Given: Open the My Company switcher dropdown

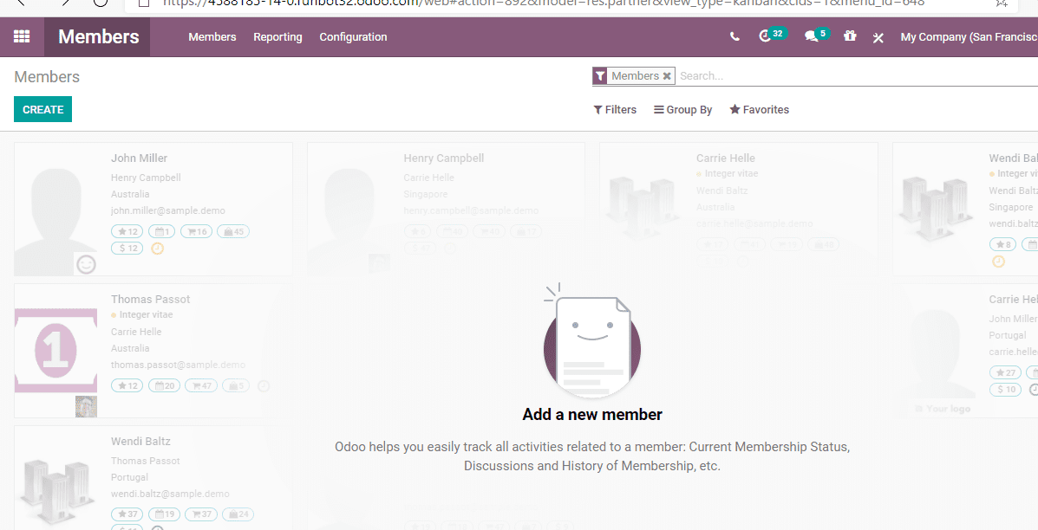Looking at the screenshot, I should point(969,37).
